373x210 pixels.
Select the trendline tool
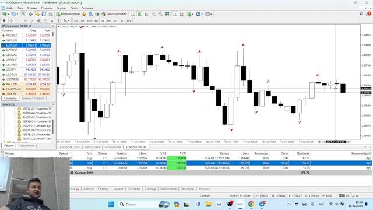click(32, 21)
